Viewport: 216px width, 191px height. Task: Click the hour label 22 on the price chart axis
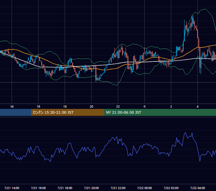(x=118, y=107)
